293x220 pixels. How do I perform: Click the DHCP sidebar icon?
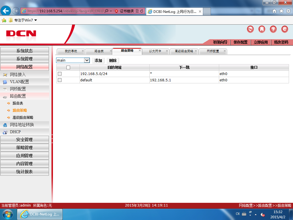(5, 132)
